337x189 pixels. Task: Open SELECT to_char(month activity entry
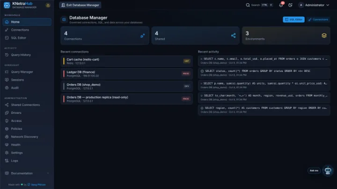pos(264,98)
